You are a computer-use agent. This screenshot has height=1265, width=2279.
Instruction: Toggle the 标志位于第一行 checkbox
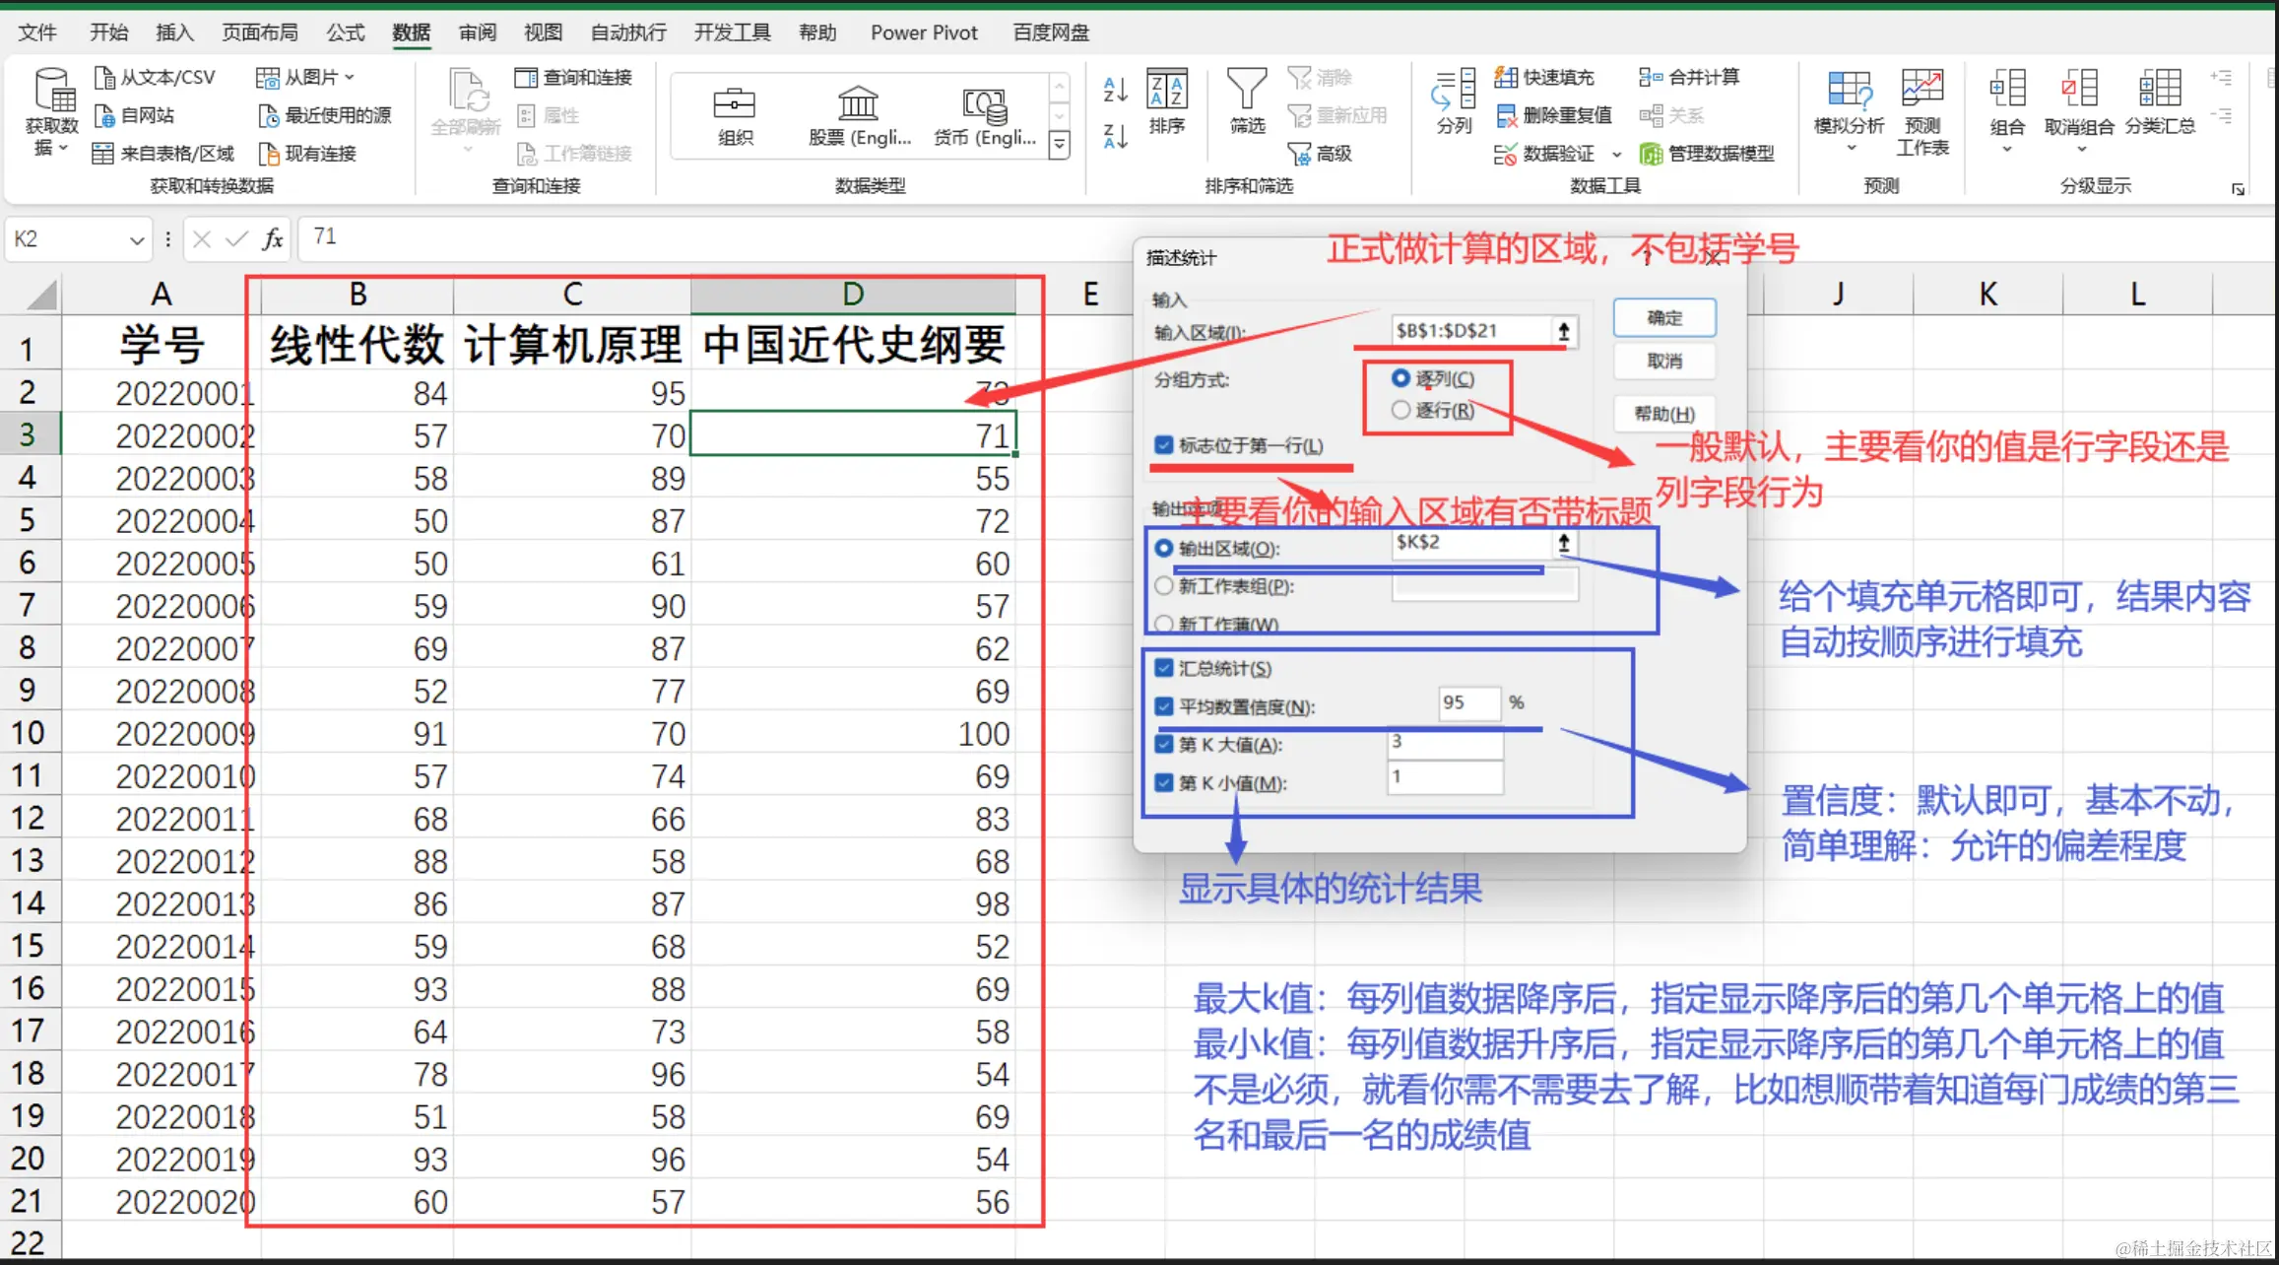1164,445
